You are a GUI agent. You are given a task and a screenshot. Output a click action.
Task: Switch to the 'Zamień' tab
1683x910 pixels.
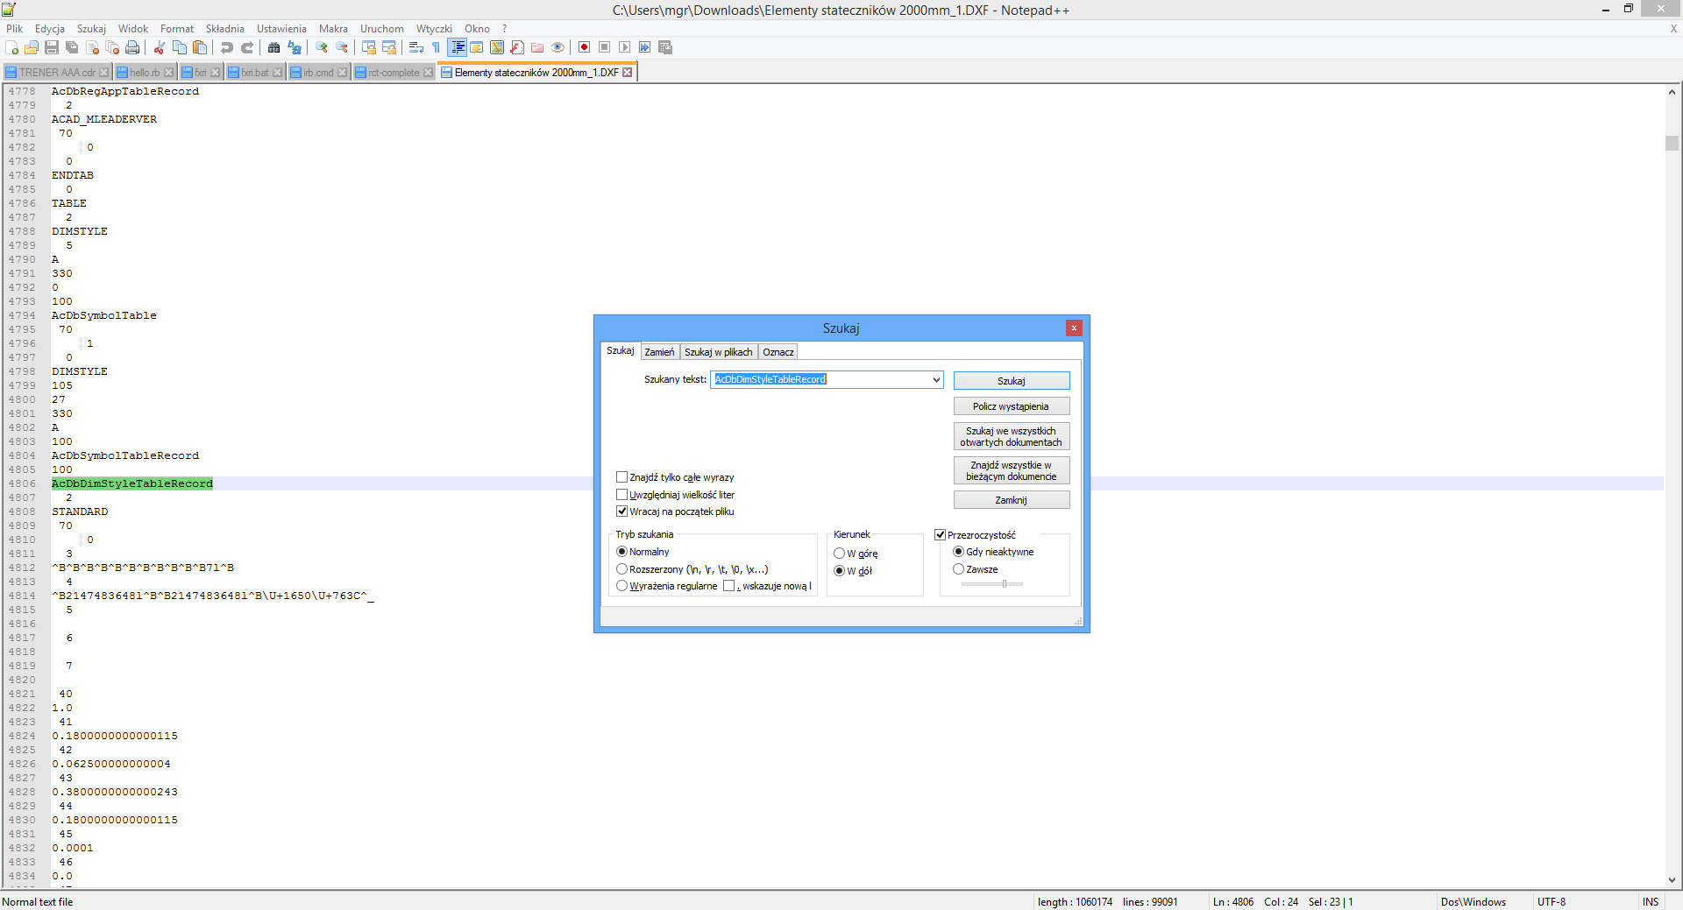tap(659, 352)
